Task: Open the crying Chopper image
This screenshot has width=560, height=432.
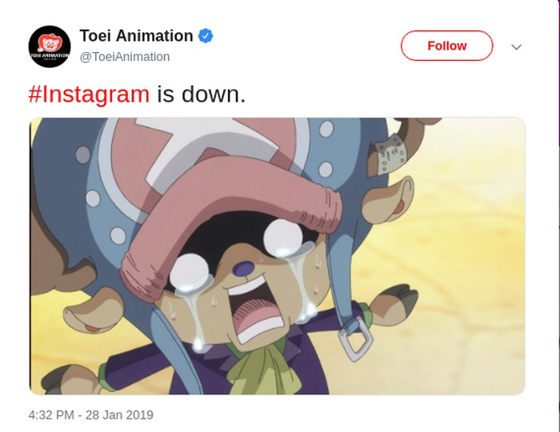Action: tap(277, 256)
